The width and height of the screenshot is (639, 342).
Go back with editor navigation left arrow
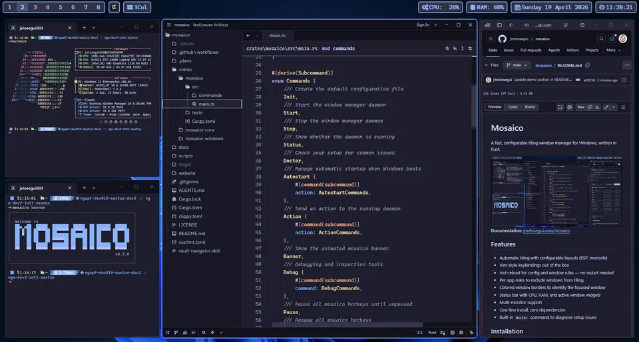click(x=248, y=36)
